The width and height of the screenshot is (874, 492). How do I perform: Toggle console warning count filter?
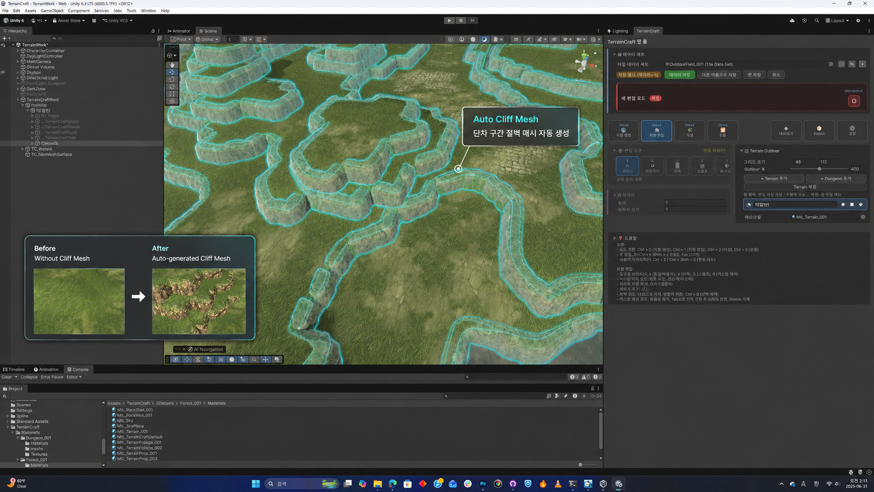[585, 377]
